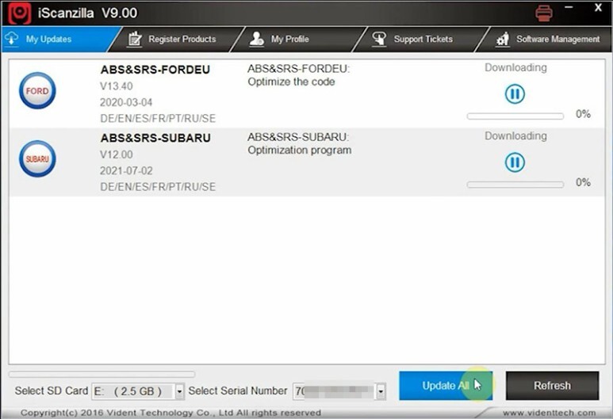The height and width of the screenshot is (419, 613).
Task: Click the notepad icon on Register Products tab
Action: point(135,39)
